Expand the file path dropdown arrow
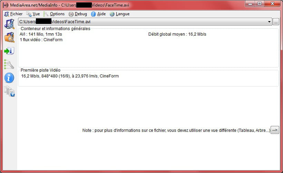283x173 pixels. coord(269,22)
